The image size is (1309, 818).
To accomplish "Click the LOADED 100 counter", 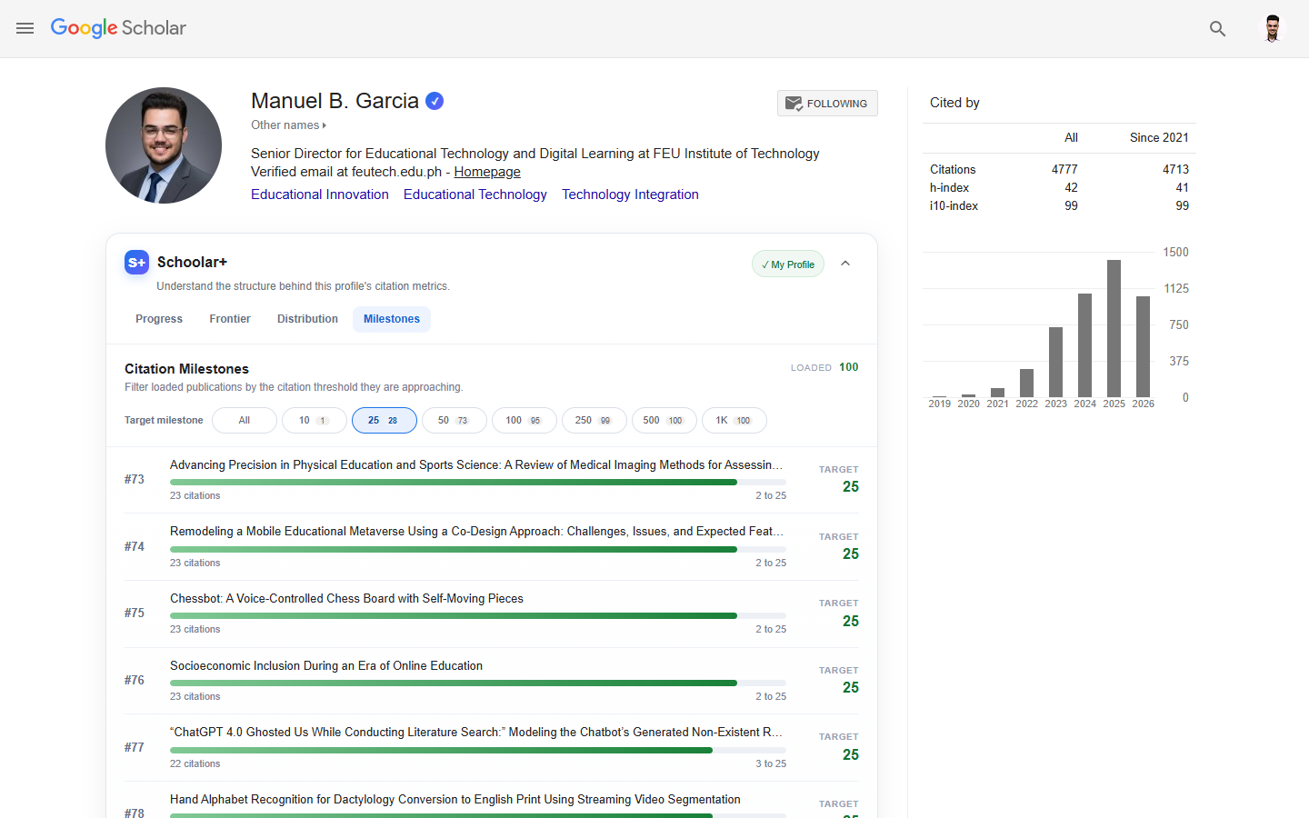I will [824, 367].
